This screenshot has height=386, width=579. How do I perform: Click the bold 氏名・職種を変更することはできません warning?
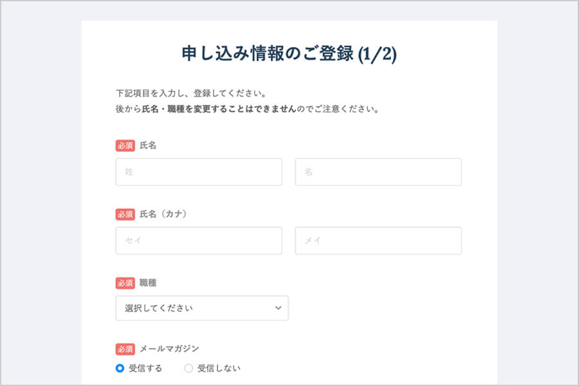219,109
